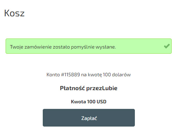Image resolution: width=179 pixels, height=138 pixels.
Task: Click the word 'pomyślnie' in the alert
Action: [x=83, y=47]
